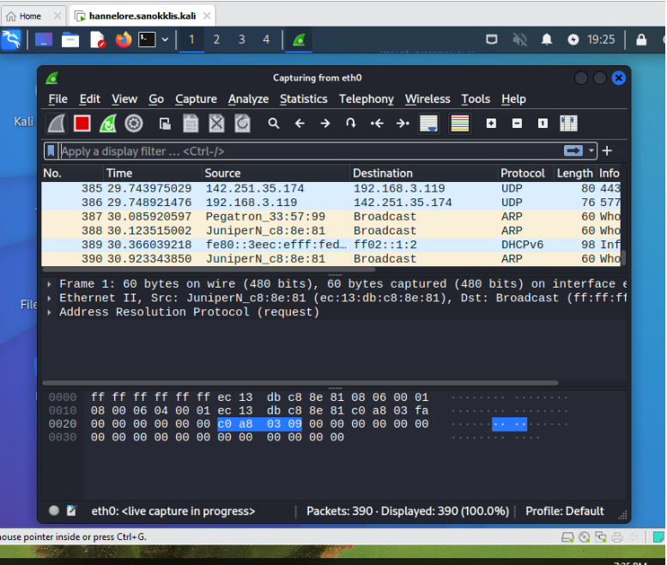Click the Find a packet magnifier icon

coord(274,124)
